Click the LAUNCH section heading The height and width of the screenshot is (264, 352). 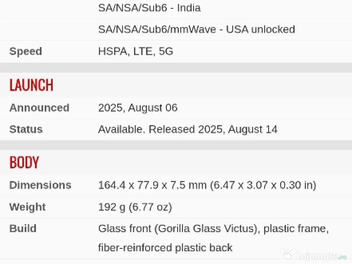31,85
